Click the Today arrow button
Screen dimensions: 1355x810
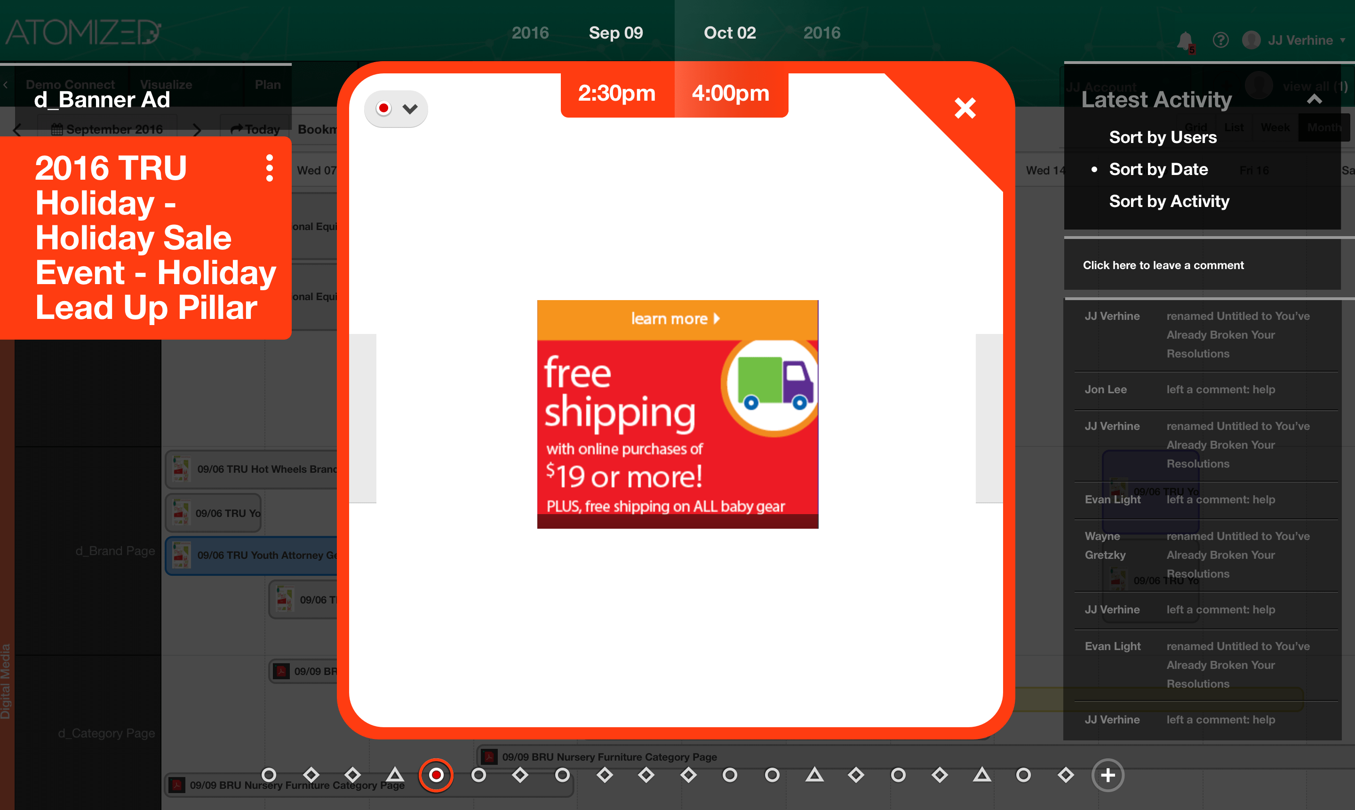255,129
